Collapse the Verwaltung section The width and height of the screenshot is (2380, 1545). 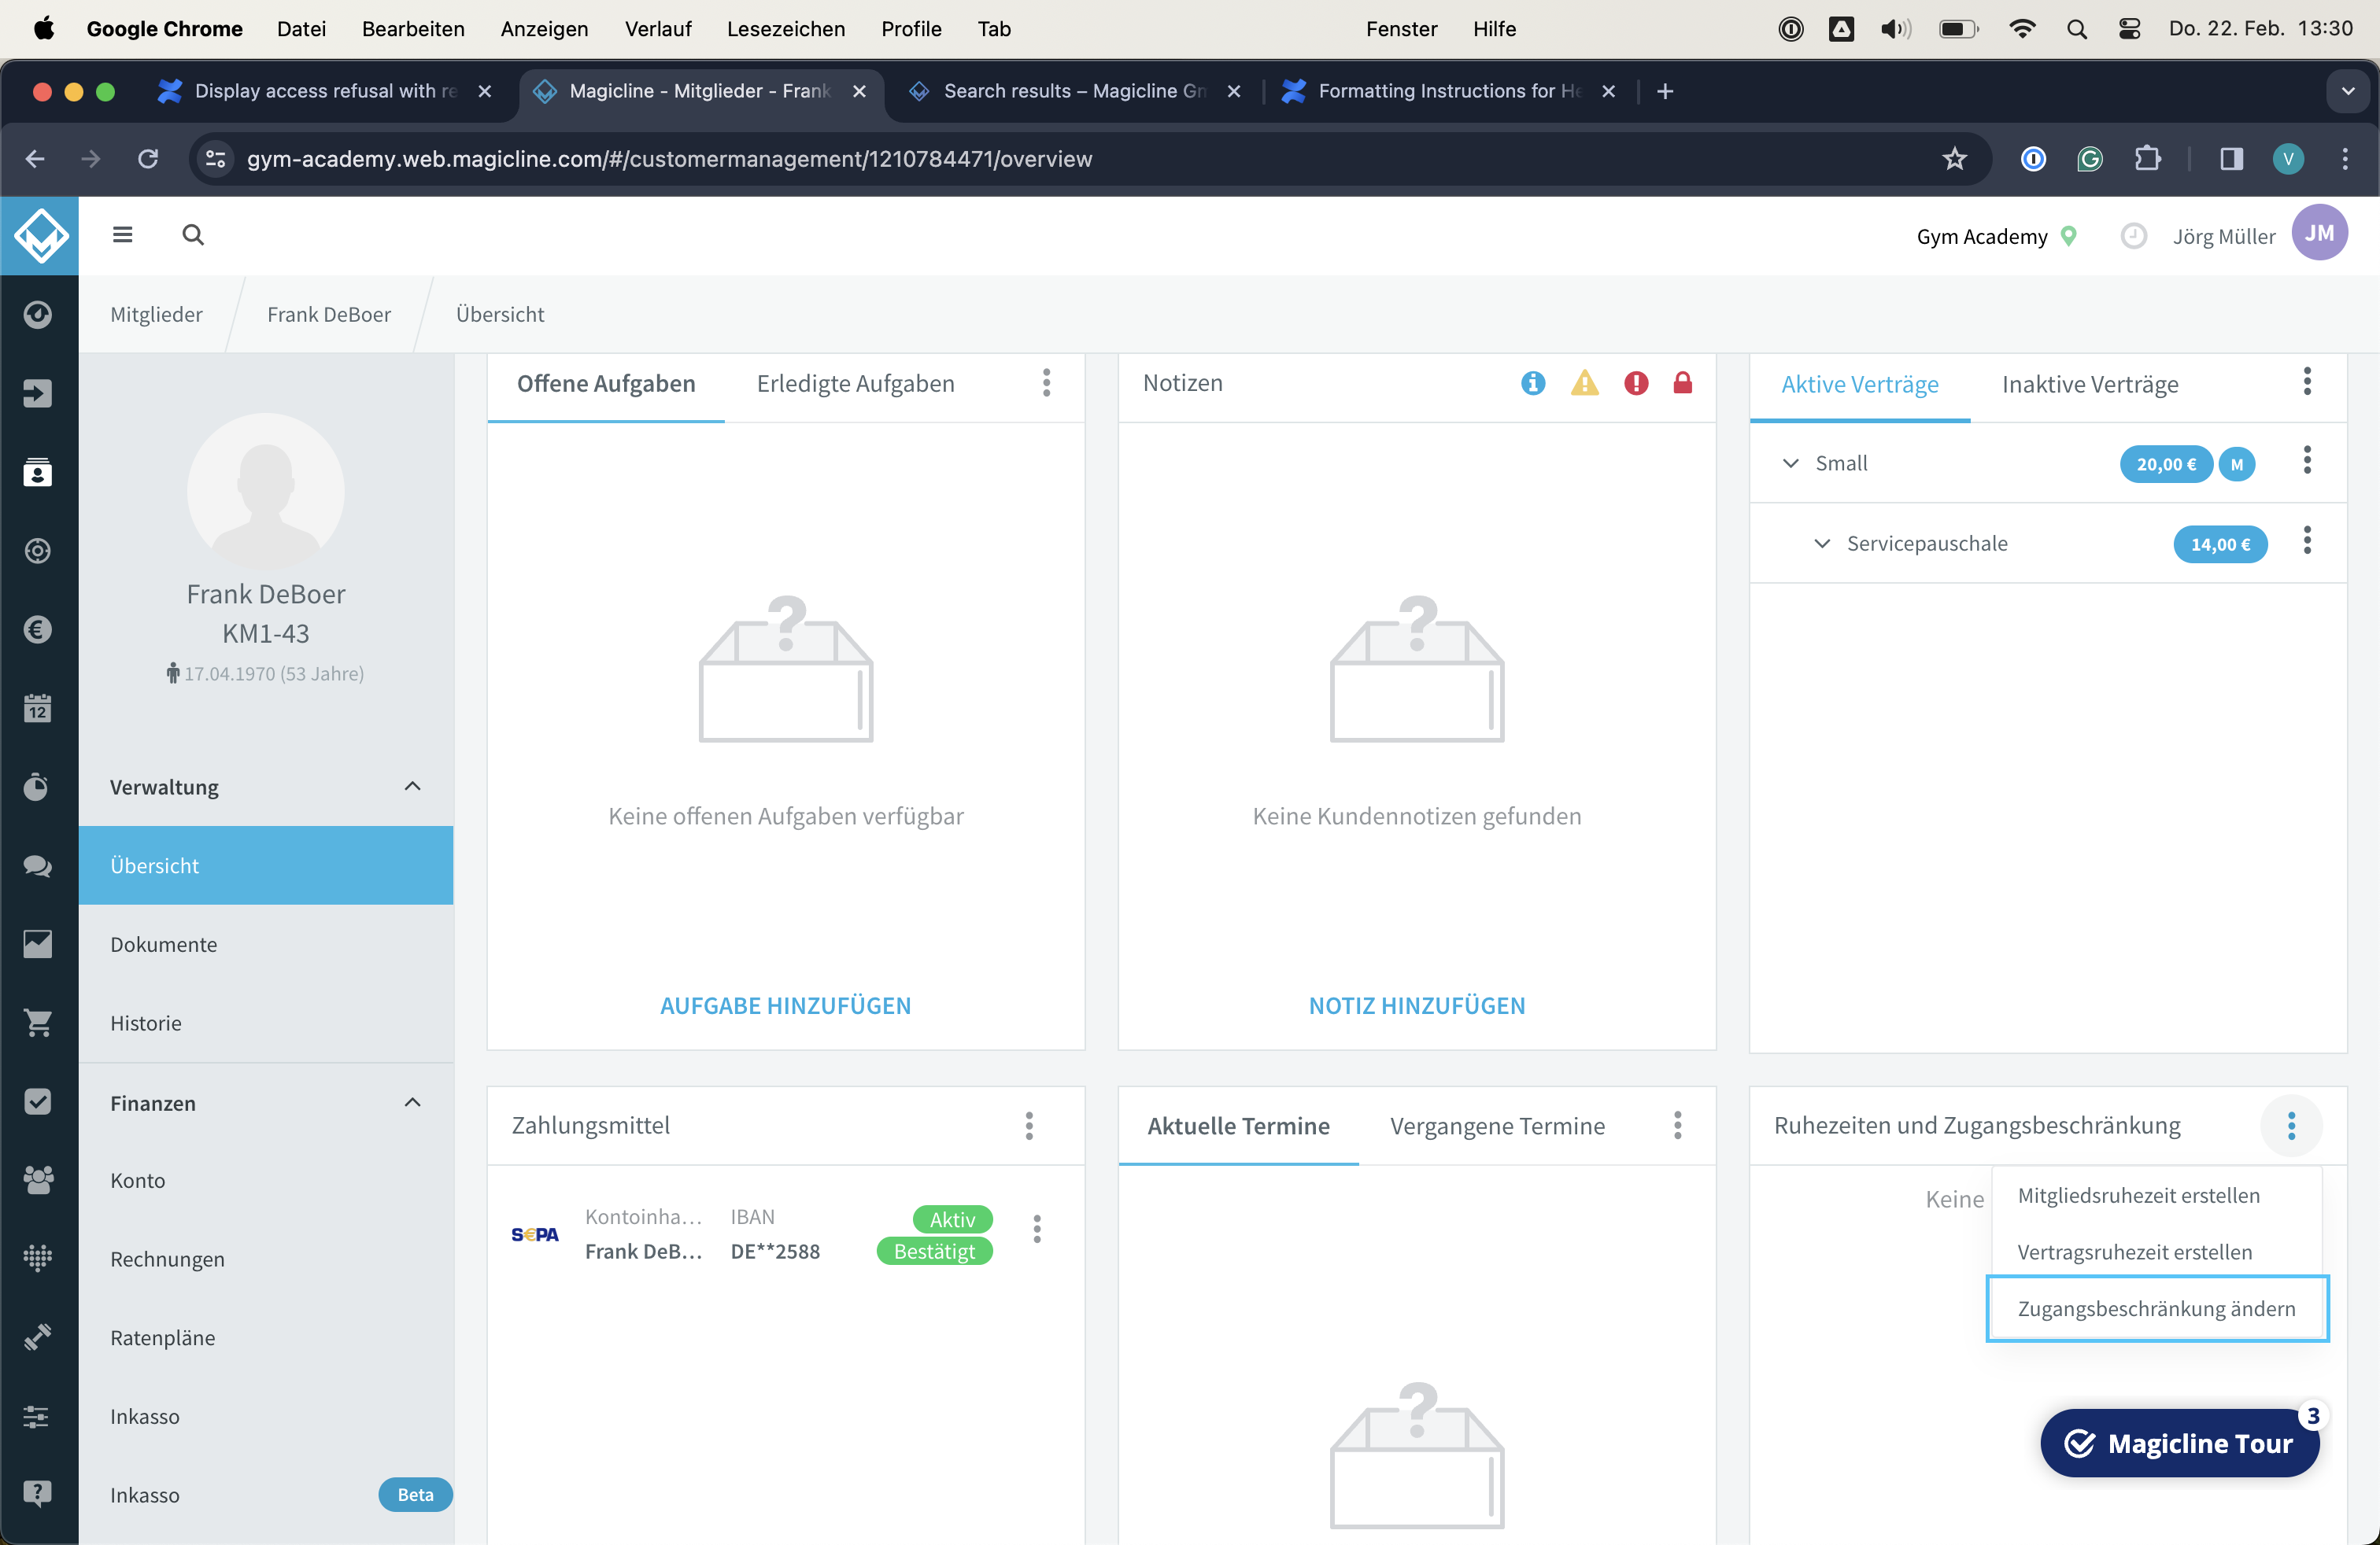click(412, 787)
